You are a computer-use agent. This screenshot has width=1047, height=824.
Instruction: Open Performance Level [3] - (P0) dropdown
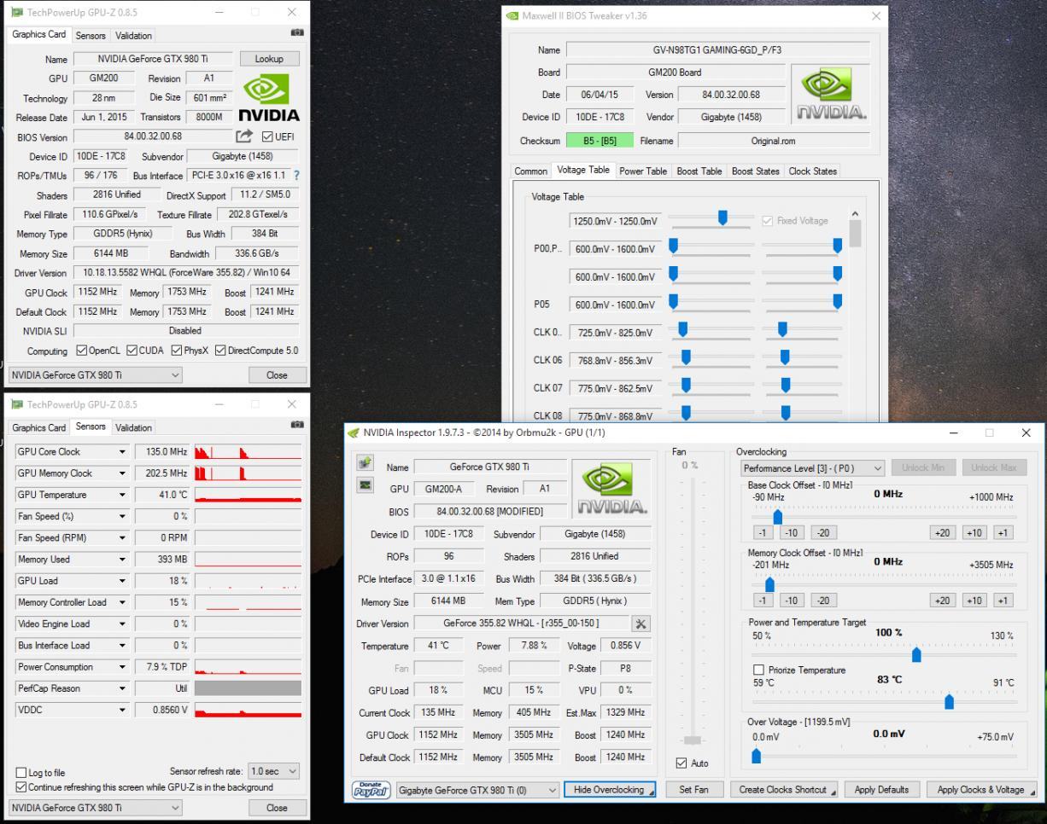coord(813,468)
